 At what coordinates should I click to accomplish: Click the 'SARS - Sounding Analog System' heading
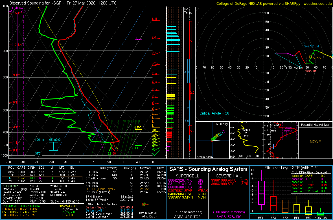208,169
